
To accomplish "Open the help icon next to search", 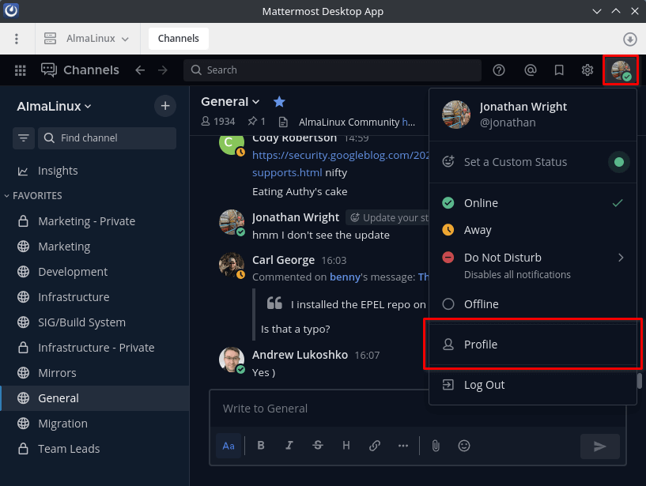I will [498, 70].
